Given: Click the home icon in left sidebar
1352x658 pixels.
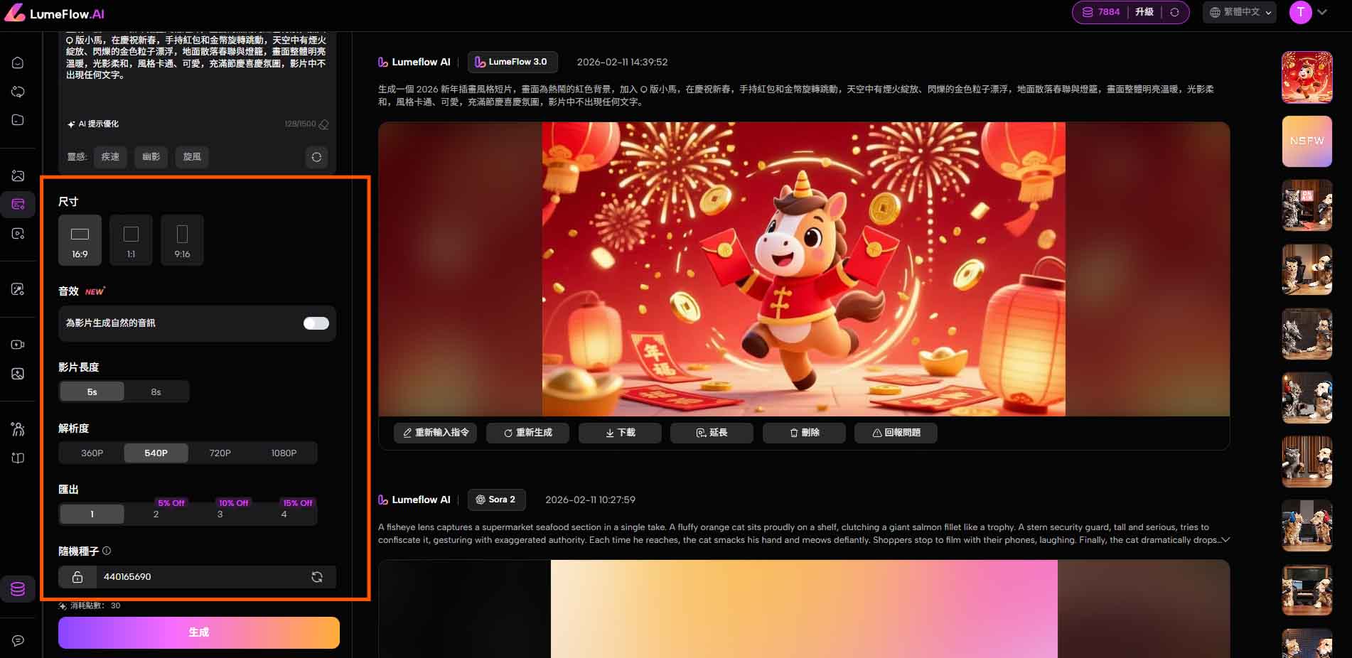Looking at the screenshot, I should coord(18,63).
